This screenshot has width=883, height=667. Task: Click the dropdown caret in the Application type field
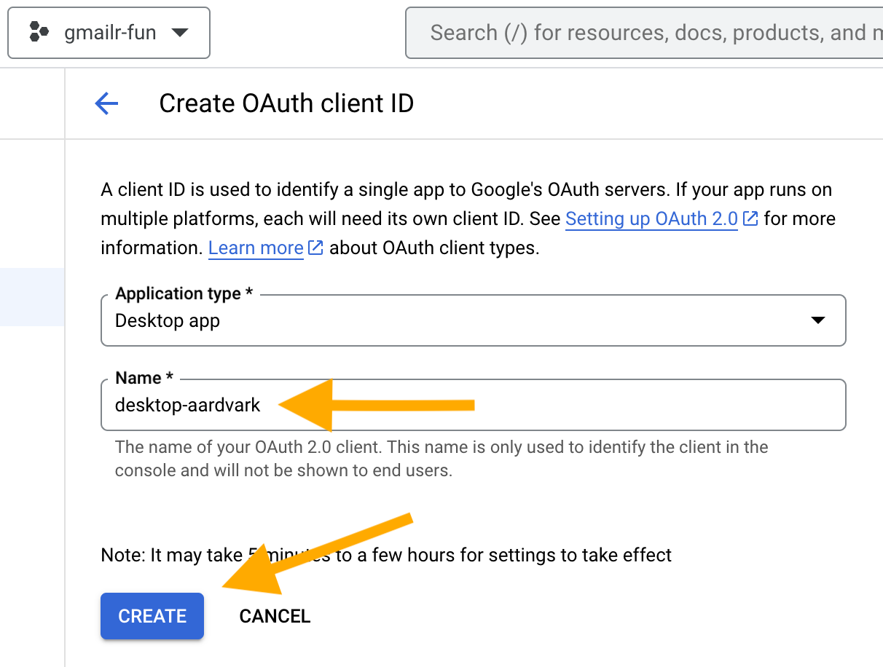[x=818, y=320]
